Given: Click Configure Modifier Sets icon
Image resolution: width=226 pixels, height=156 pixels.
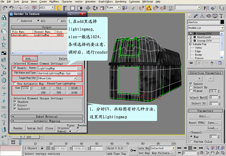Looking at the screenshot, I should [x=220, y=63].
